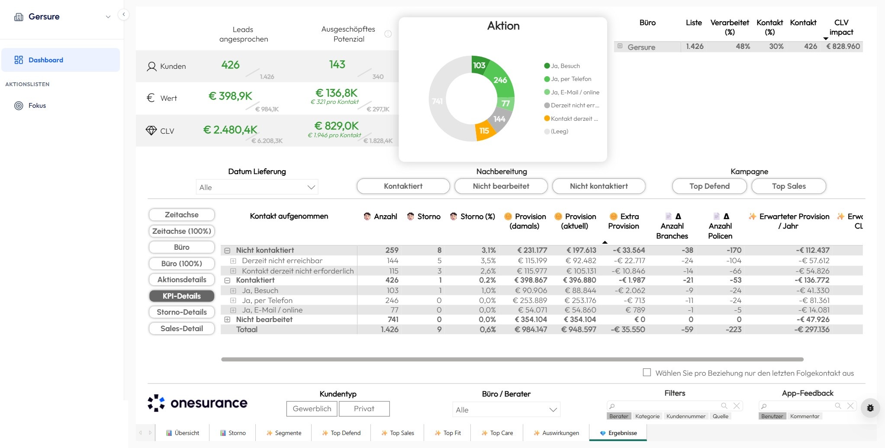Switch to the Storno tab

click(x=233, y=432)
